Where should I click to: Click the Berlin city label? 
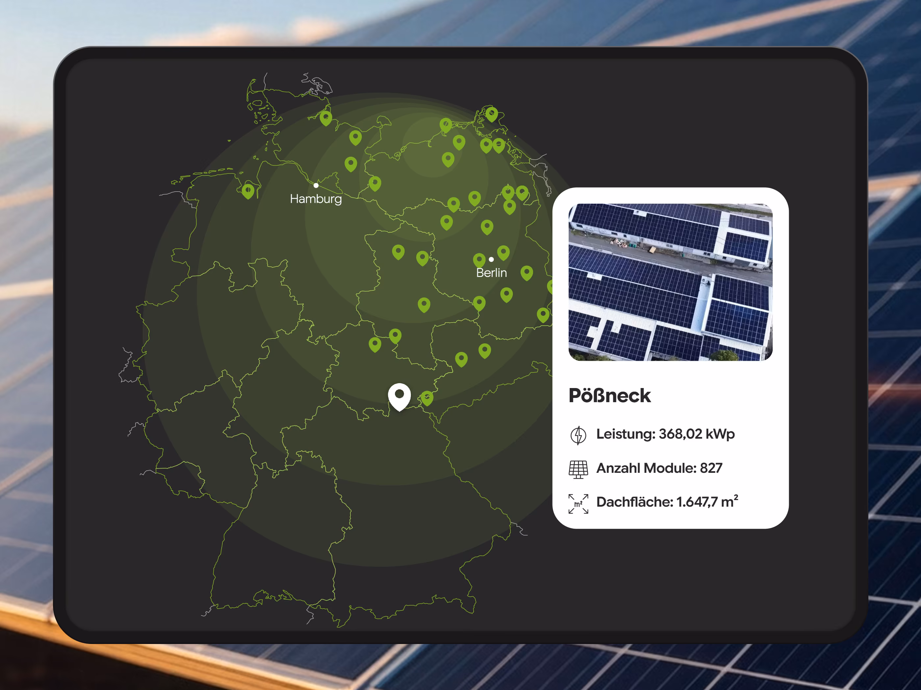(491, 273)
